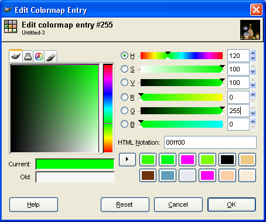
Task: Open the color wheel (triangle) tab
Action: pyautogui.click(x=39, y=57)
